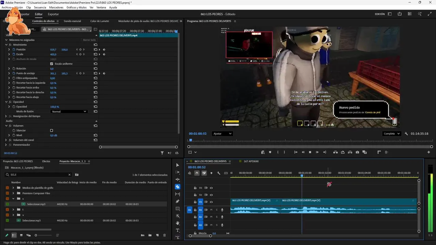Viewport: 436px width, 245px height.
Task: Expand the Premiere Composer Files folder
Action: 13,193
